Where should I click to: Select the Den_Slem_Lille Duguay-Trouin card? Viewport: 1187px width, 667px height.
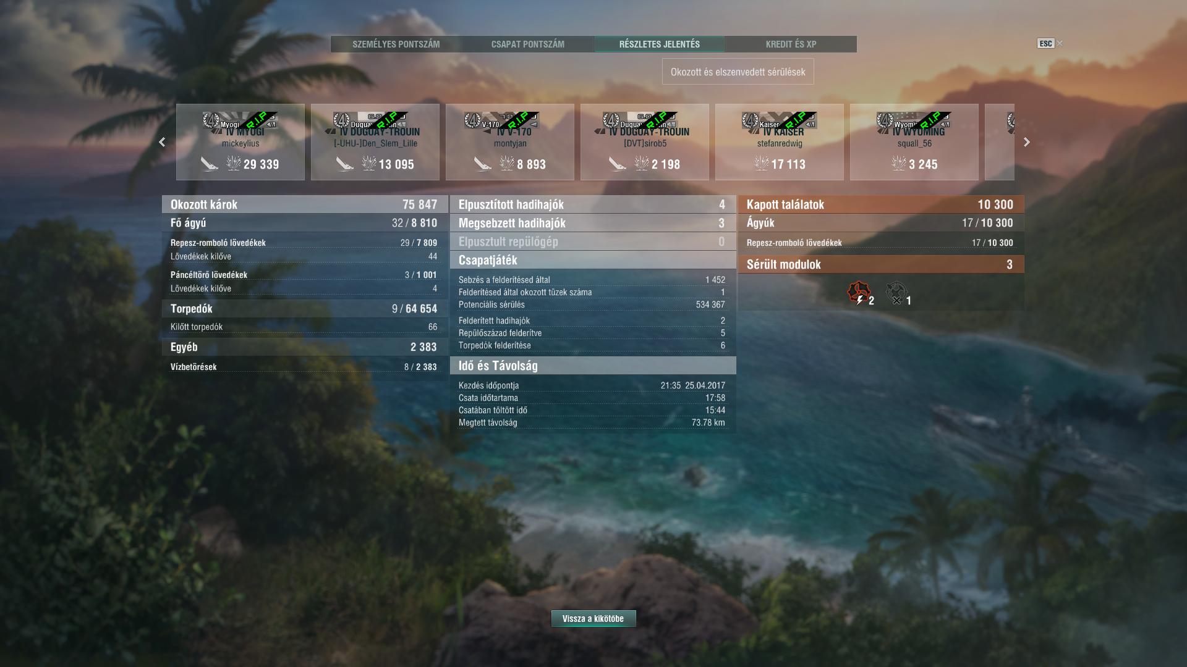click(375, 142)
